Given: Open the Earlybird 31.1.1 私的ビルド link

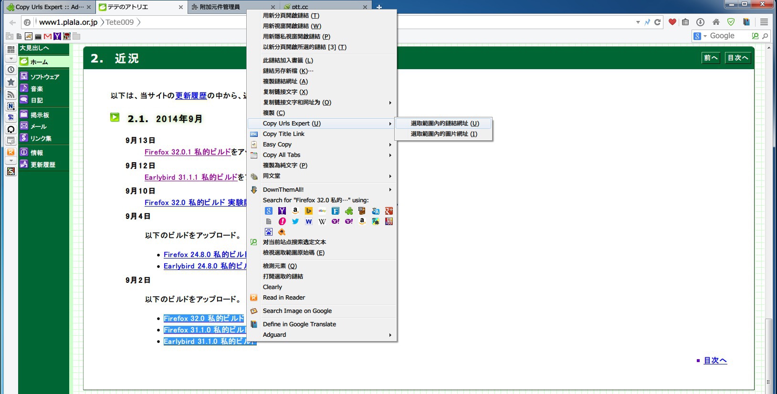Looking at the screenshot, I should [191, 177].
